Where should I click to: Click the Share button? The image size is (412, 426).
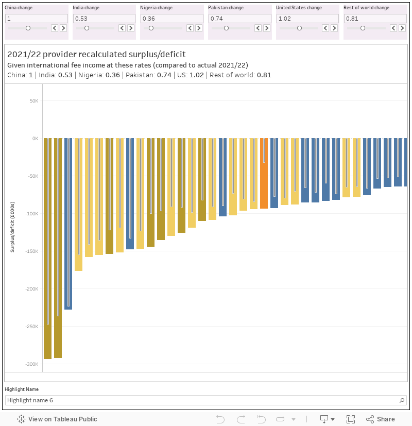(x=380, y=419)
